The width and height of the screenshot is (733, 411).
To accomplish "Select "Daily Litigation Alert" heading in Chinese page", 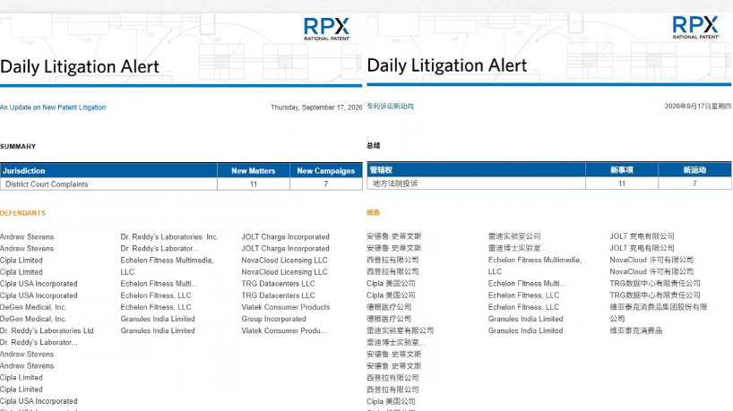I will click(x=447, y=65).
